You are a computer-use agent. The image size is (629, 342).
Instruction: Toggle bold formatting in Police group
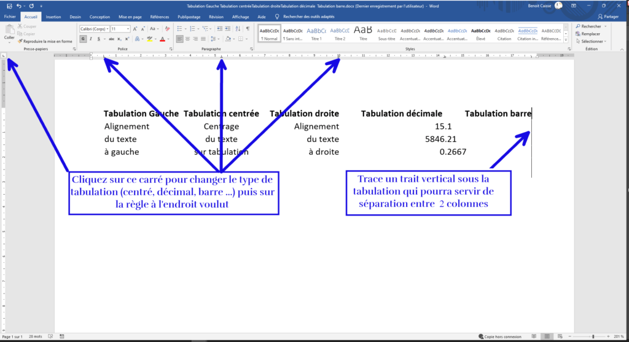(83, 39)
